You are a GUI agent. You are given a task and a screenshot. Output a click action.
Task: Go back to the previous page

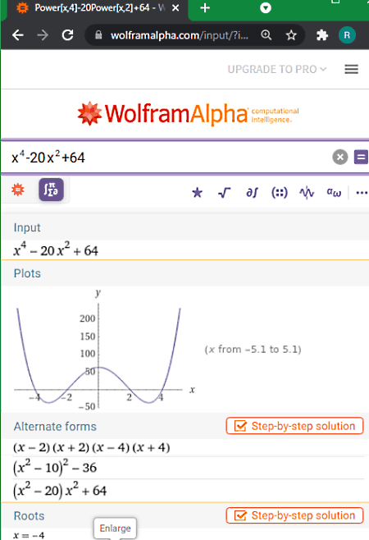(x=18, y=35)
